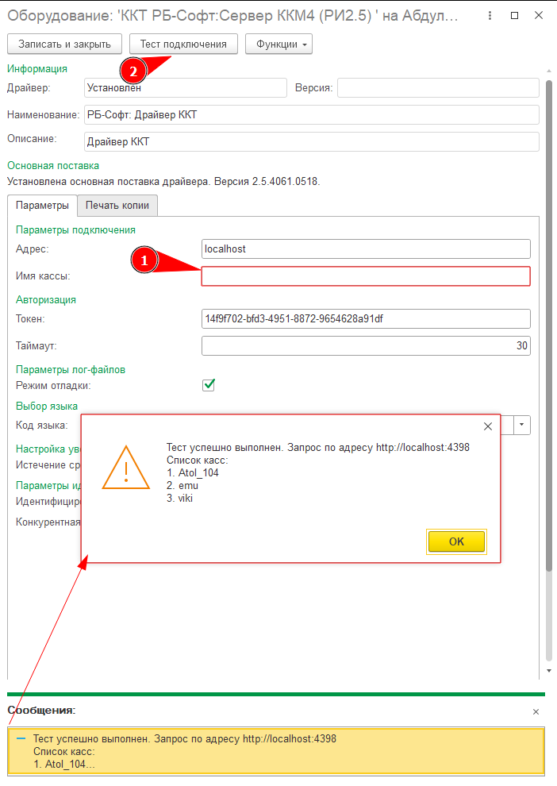557x786 pixels.
Task: Click the Описание field Драйвер ККТ
Action: coord(312,142)
